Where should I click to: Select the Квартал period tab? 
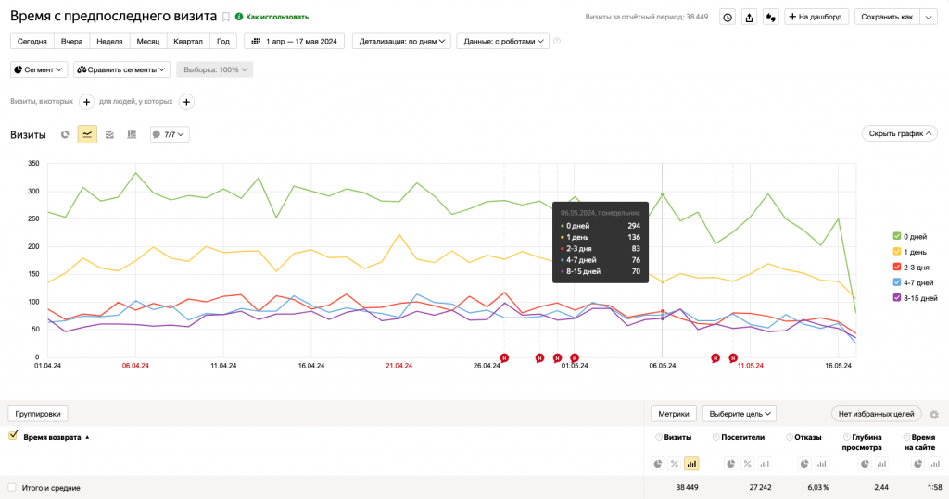[x=188, y=41]
